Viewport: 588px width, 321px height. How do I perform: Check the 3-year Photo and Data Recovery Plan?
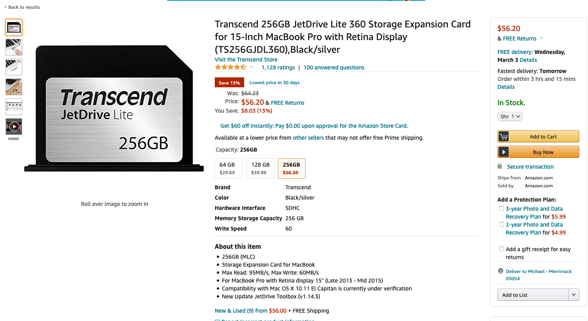point(501,208)
